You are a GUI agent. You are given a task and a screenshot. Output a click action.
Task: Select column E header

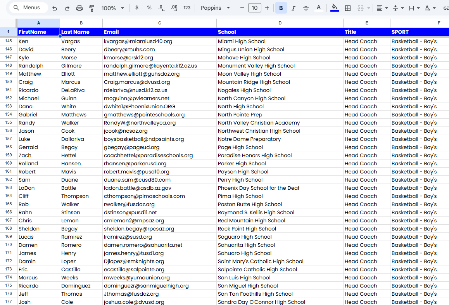coord(366,23)
